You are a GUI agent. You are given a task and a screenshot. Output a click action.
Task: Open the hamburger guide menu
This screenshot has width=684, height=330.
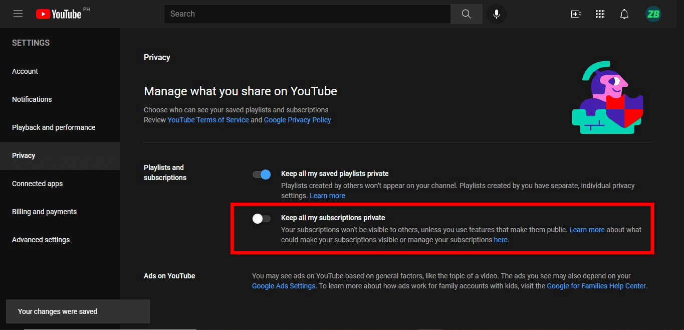click(18, 14)
